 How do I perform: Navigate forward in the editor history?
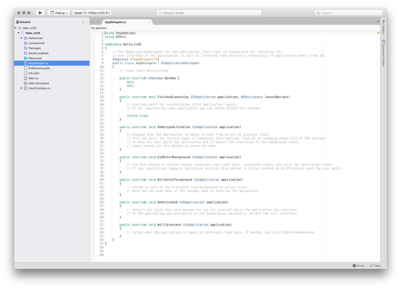point(98,22)
